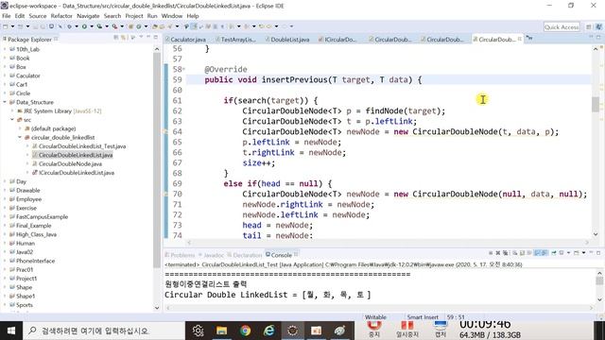Image resolution: width=605 pixels, height=340 pixels.
Task: Click the Eclipse icon on taskbar
Action: coord(292,331)
